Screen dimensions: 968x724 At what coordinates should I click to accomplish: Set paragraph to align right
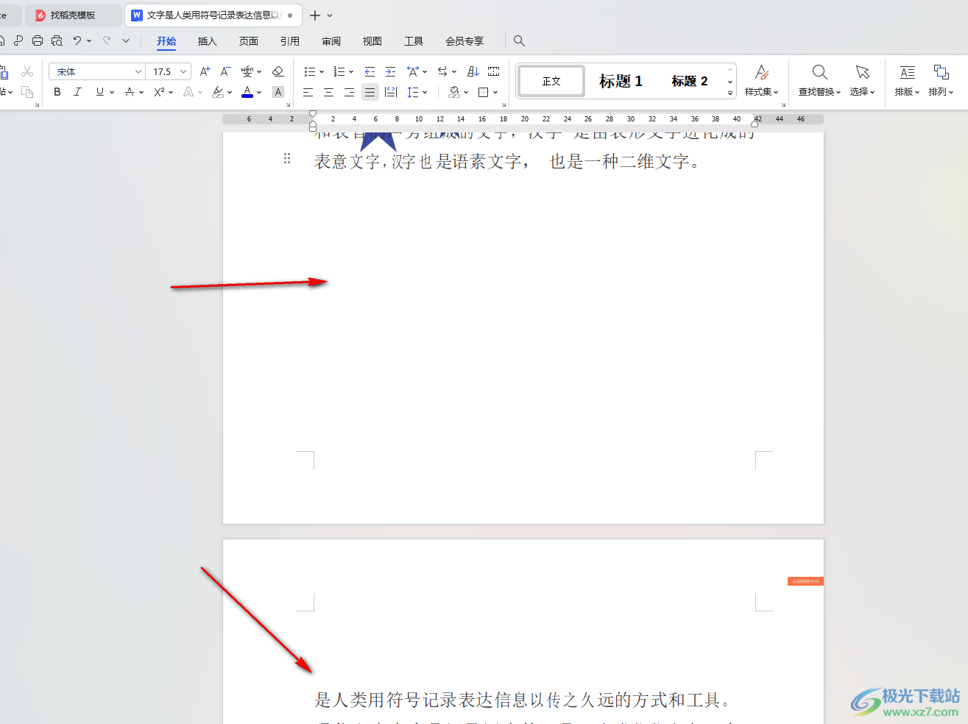(349, 92)
